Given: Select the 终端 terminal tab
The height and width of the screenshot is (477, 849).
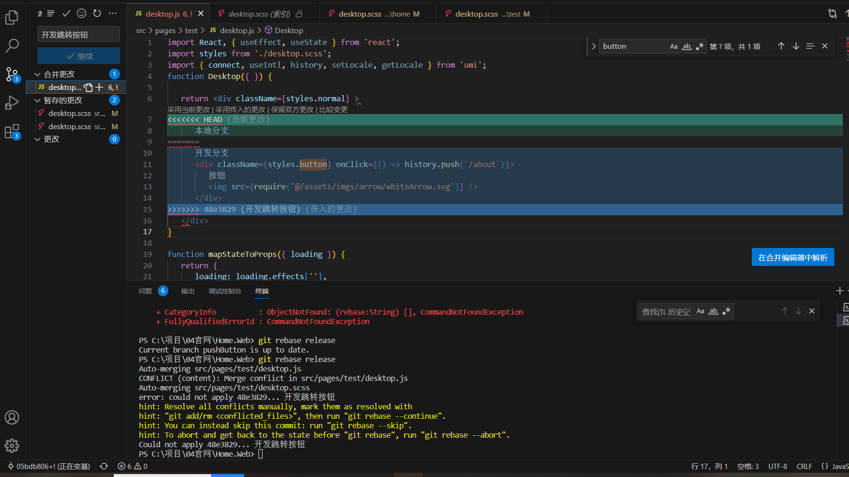Looking at the screenshot, I should click(x=262, y=291).
